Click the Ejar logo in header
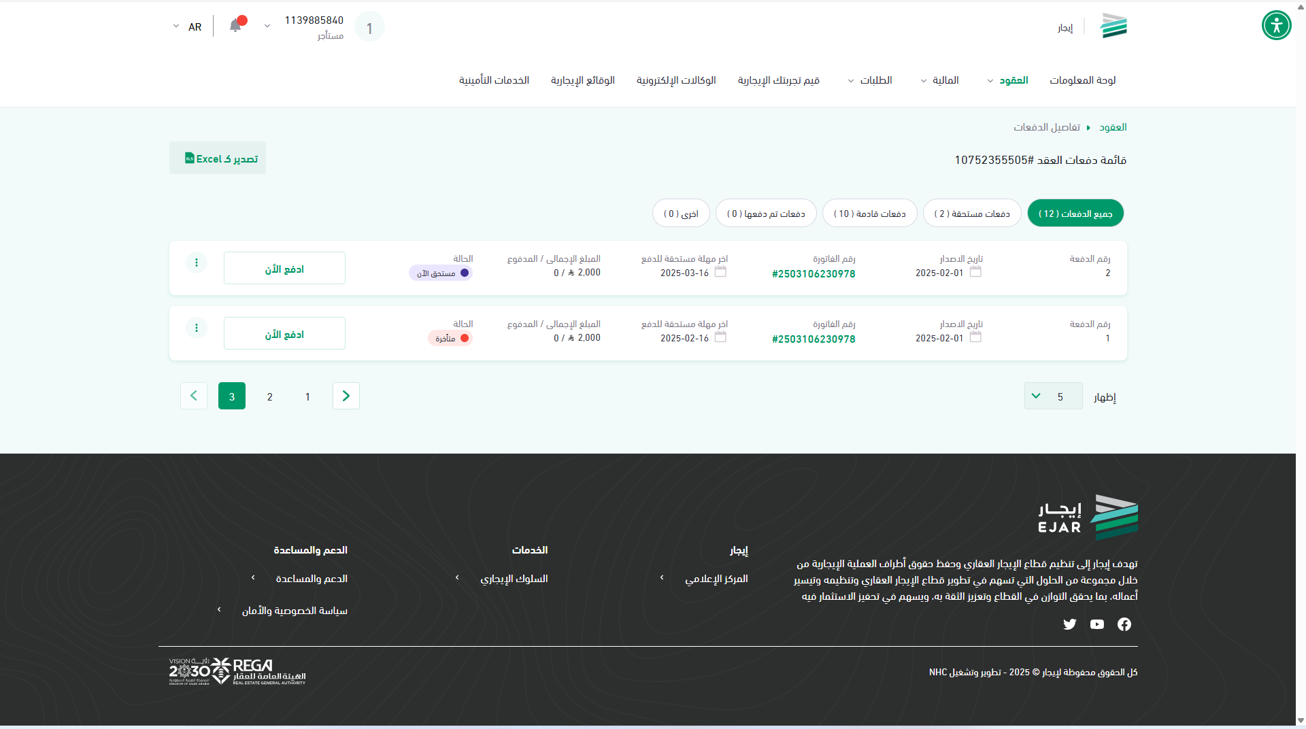 click(1114, 26)
